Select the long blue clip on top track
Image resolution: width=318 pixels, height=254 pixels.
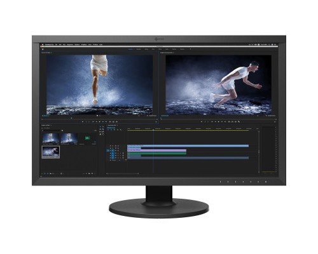tap(188, 146)
